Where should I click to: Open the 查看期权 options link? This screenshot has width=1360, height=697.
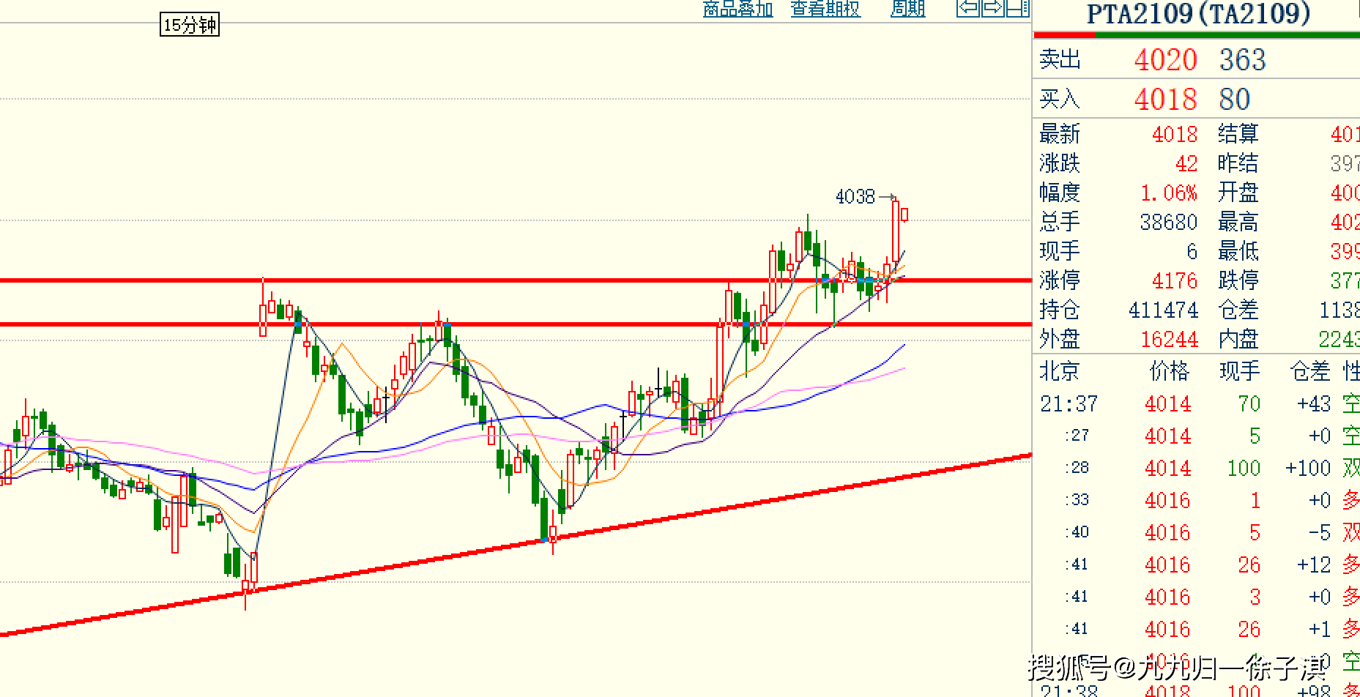(825, 8)
